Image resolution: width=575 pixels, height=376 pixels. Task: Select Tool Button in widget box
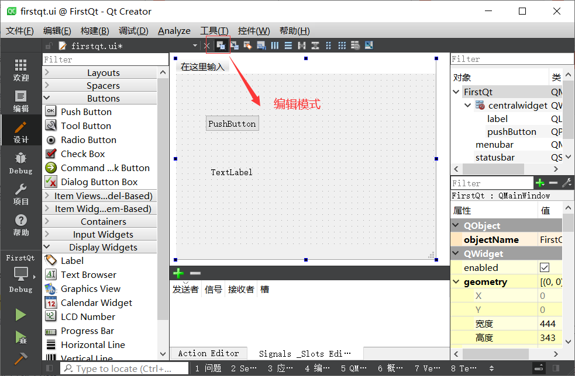pyautogui.click(x=86, y=126)
